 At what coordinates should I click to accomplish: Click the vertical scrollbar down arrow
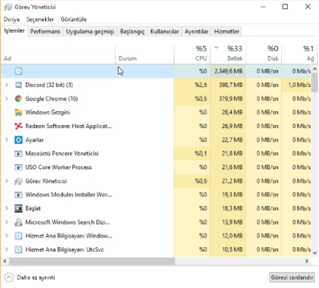tap(315, 253)
